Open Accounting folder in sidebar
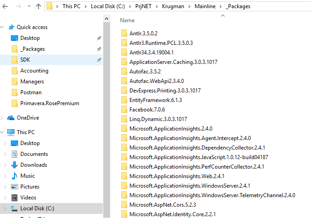Screen dimensions: 311x218 (34, 71)
